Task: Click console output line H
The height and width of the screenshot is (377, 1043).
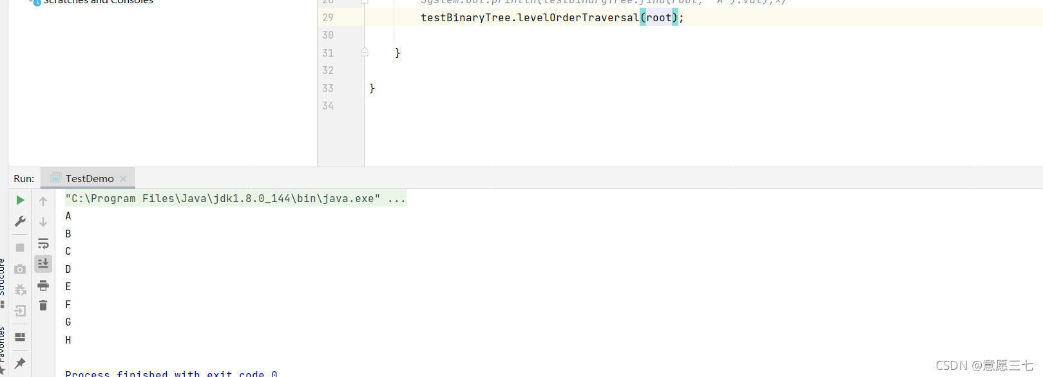Action: [68, 340]
